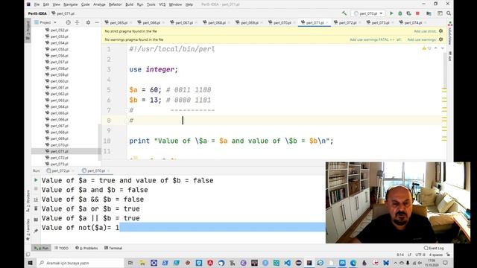Open the Navigate menu
The image size is (477, 268).
click(70, 4)
